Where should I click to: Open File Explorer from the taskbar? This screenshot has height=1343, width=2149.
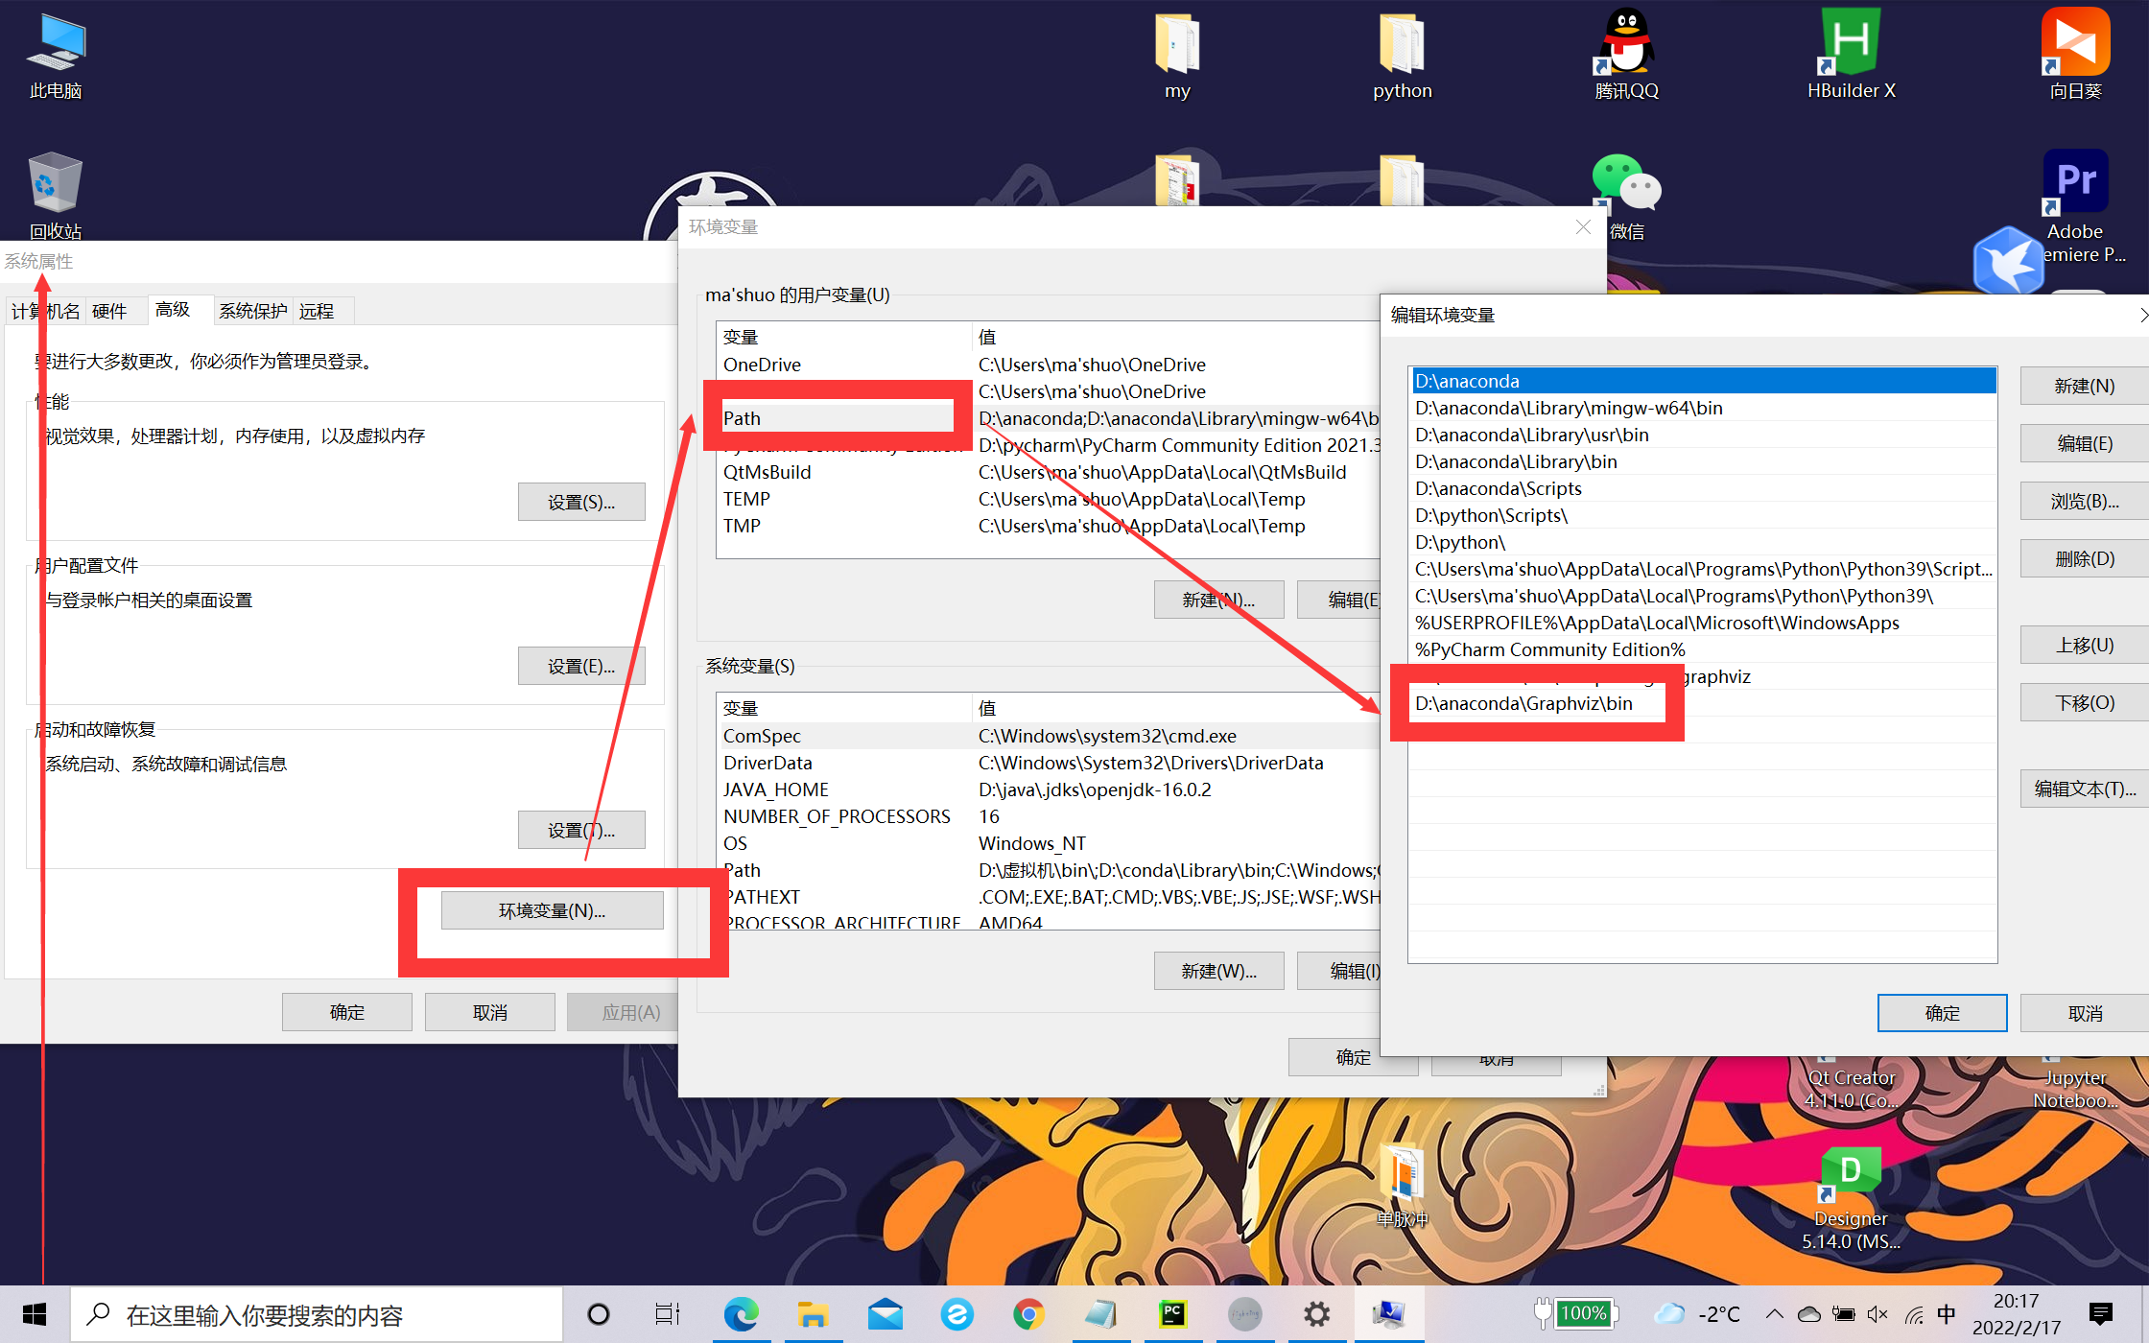pyautogui.click(x=813, y=1314)
